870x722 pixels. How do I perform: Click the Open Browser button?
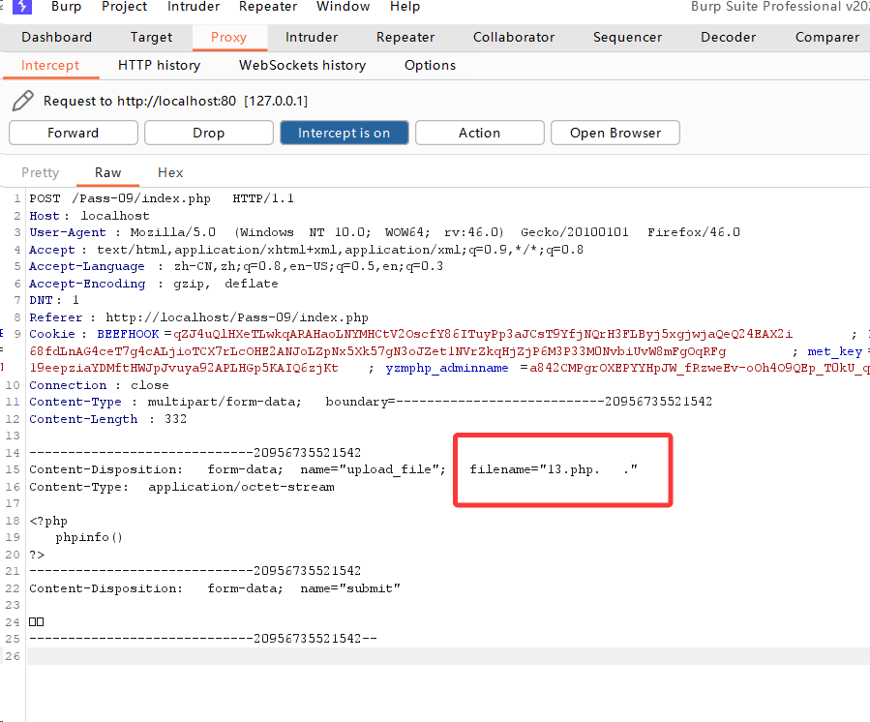[615, 133]
